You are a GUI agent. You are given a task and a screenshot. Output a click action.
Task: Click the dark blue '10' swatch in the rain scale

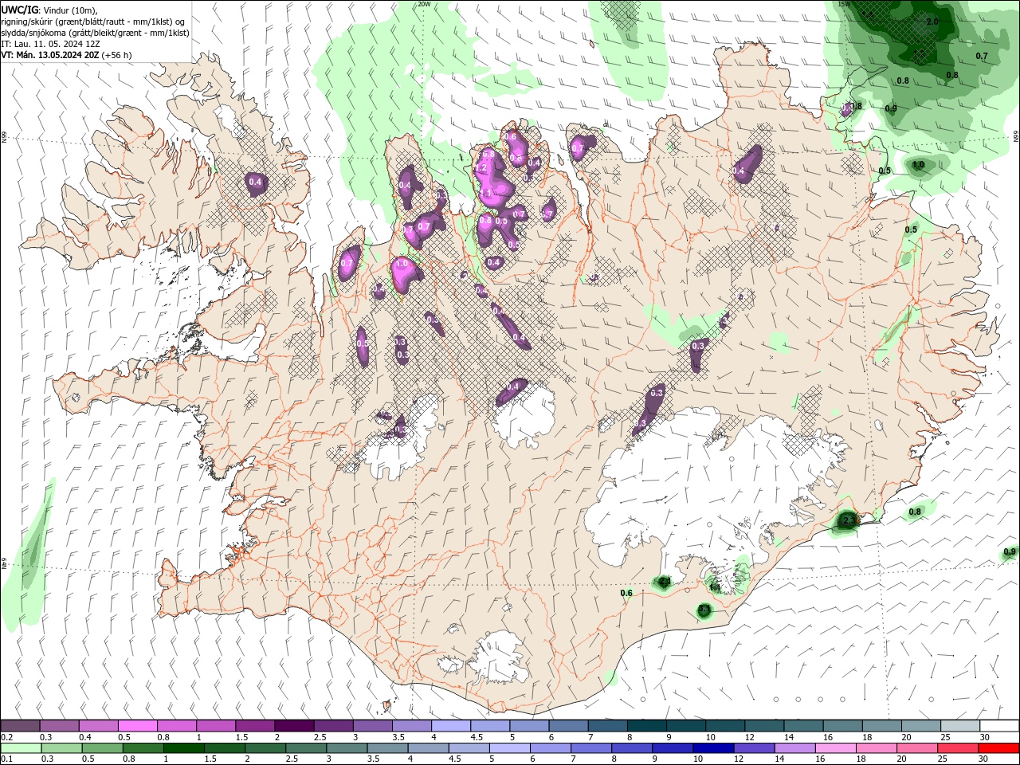point(712,748)
